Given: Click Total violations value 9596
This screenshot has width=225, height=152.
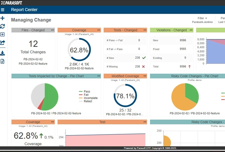Looking at the screenshot, I should click(x=183, y=67).
